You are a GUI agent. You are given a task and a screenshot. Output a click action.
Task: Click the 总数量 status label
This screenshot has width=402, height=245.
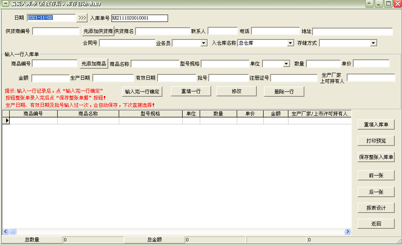(32, 240)
